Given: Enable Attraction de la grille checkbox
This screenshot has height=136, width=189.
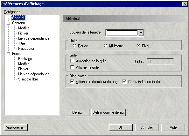Looking at the screenshot, I should [x=72, y=61].
